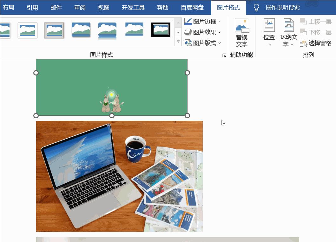Apply the simple white frame picture style
The height and width of the screenshot is (242, 336).
pos(28,30)
